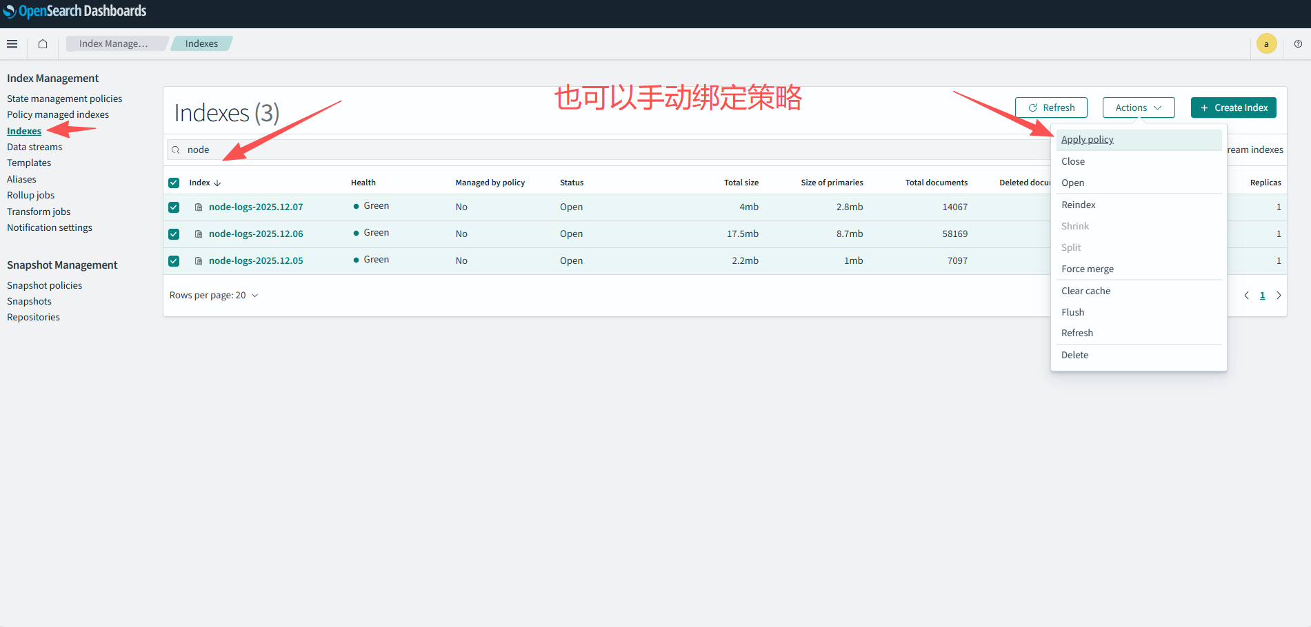
Task: Open the Actions dropdown
Action: (1137, 107)
